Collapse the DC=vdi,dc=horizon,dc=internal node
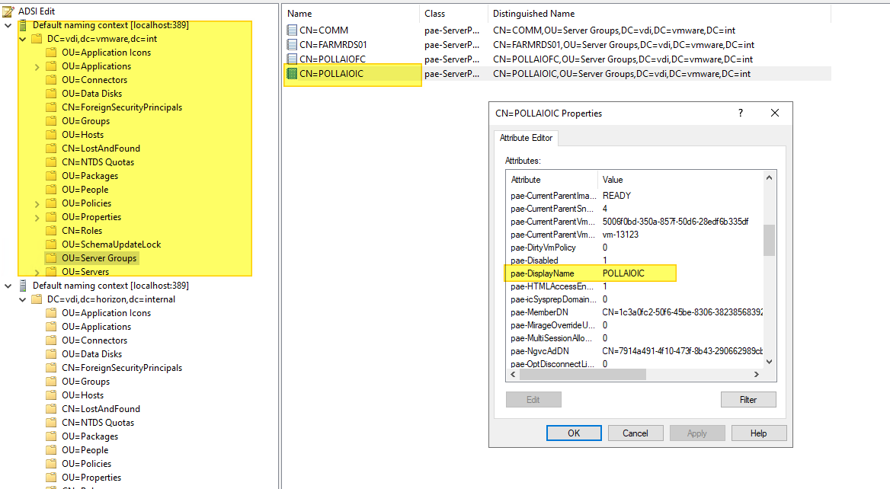 23,299
